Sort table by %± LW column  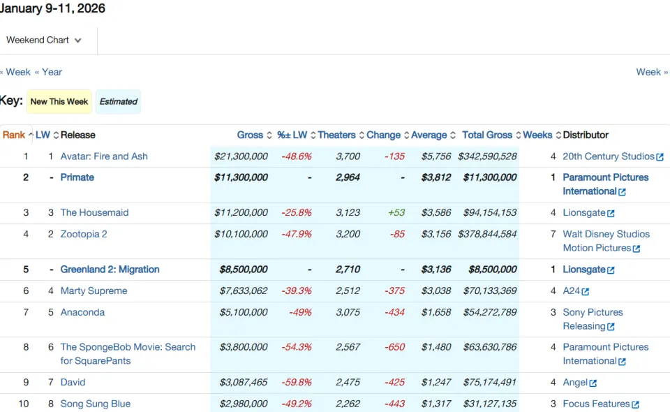[x=296, y=135]
